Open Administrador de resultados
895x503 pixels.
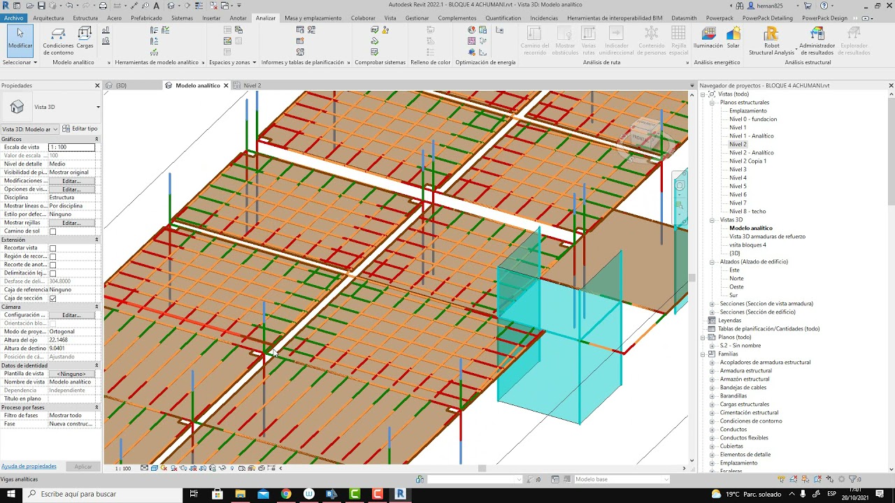coord(817,41)
